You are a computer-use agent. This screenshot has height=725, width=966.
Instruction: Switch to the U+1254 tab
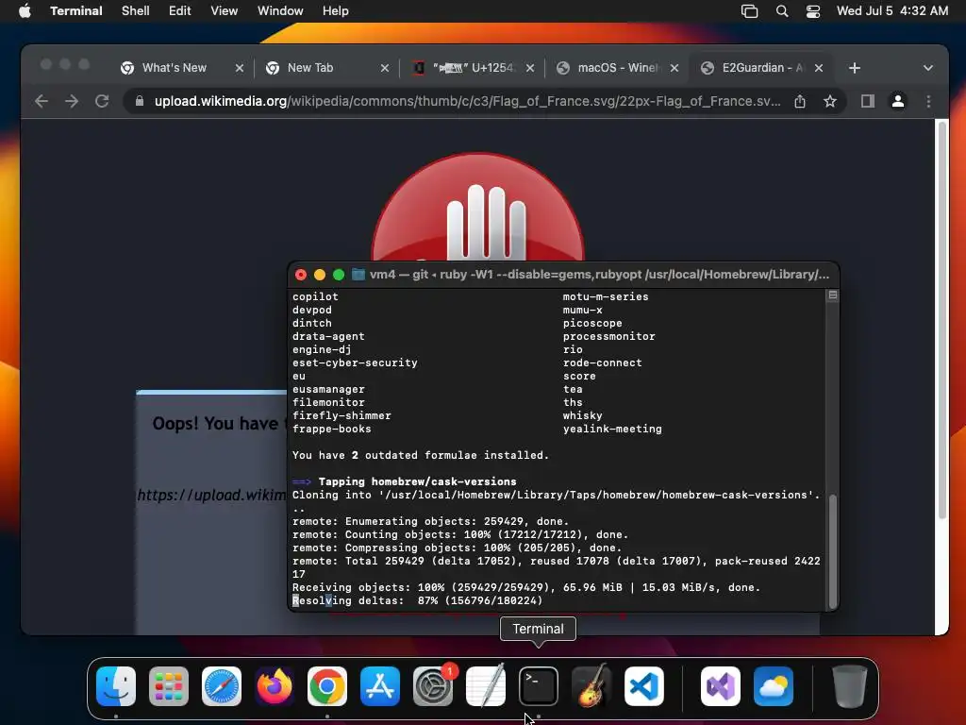click(x=474, y=68)
